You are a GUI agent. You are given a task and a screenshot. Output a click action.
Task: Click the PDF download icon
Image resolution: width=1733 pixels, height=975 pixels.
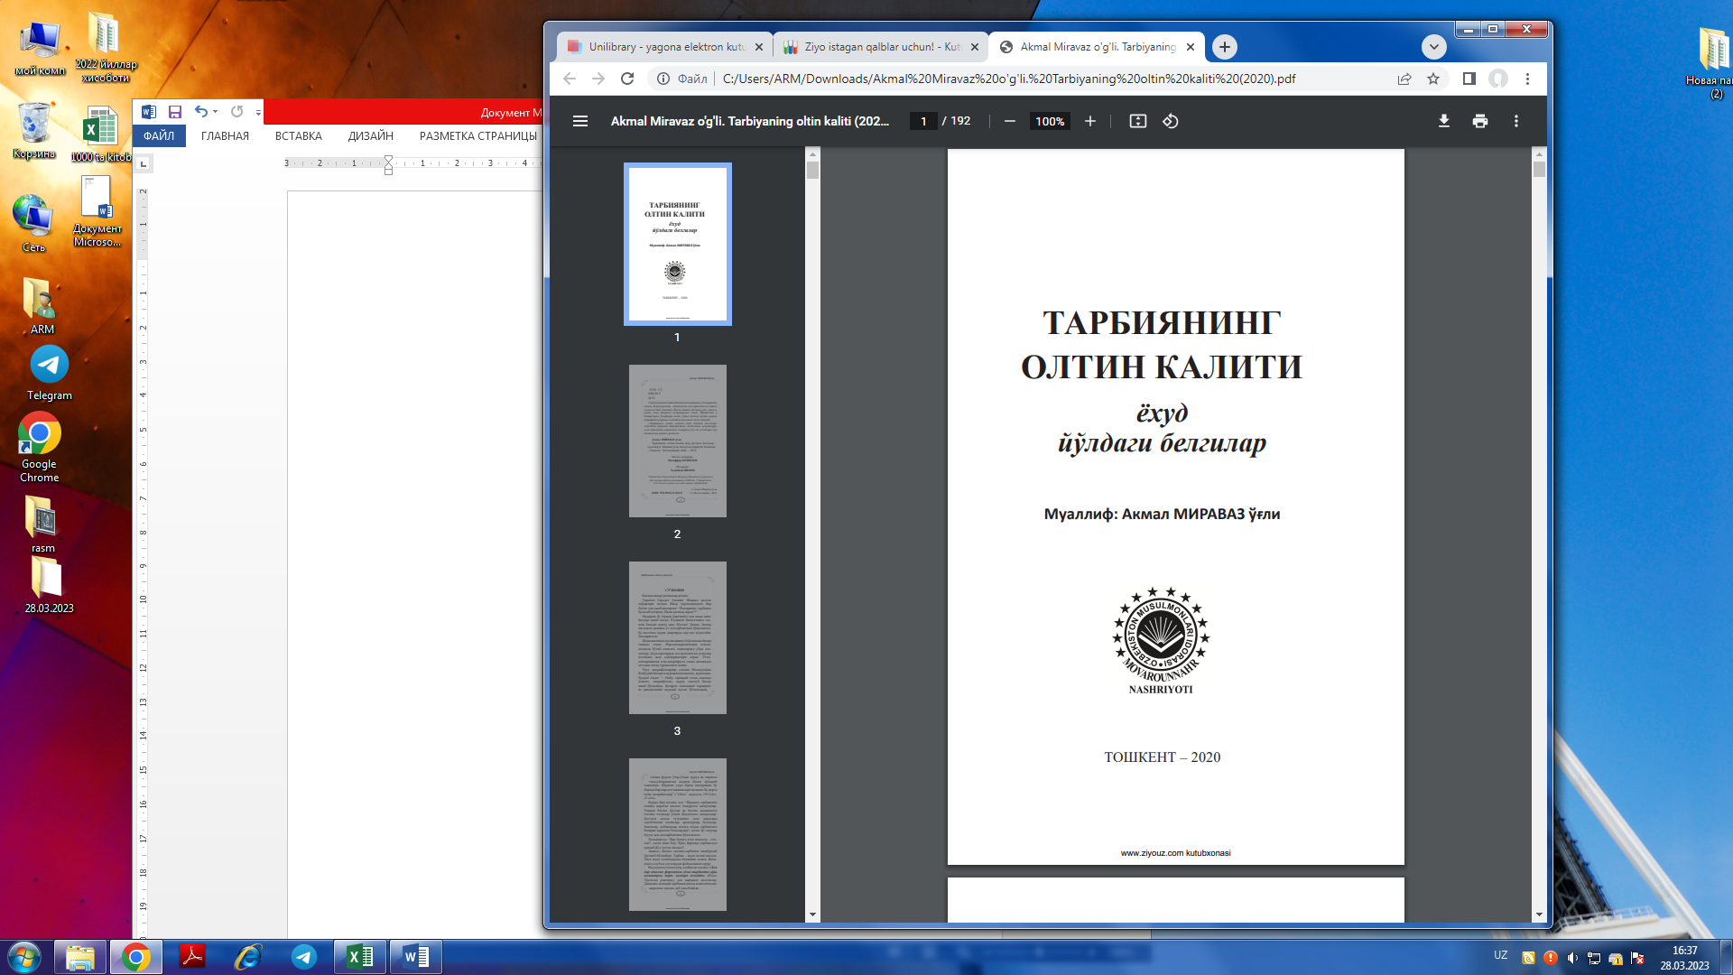pyautogui.click(x=1443, y=121)
